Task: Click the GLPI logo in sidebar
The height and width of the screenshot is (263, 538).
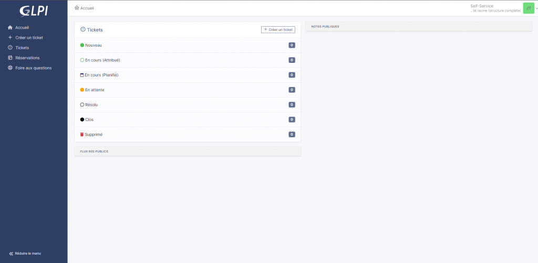Action: [33, 10]
